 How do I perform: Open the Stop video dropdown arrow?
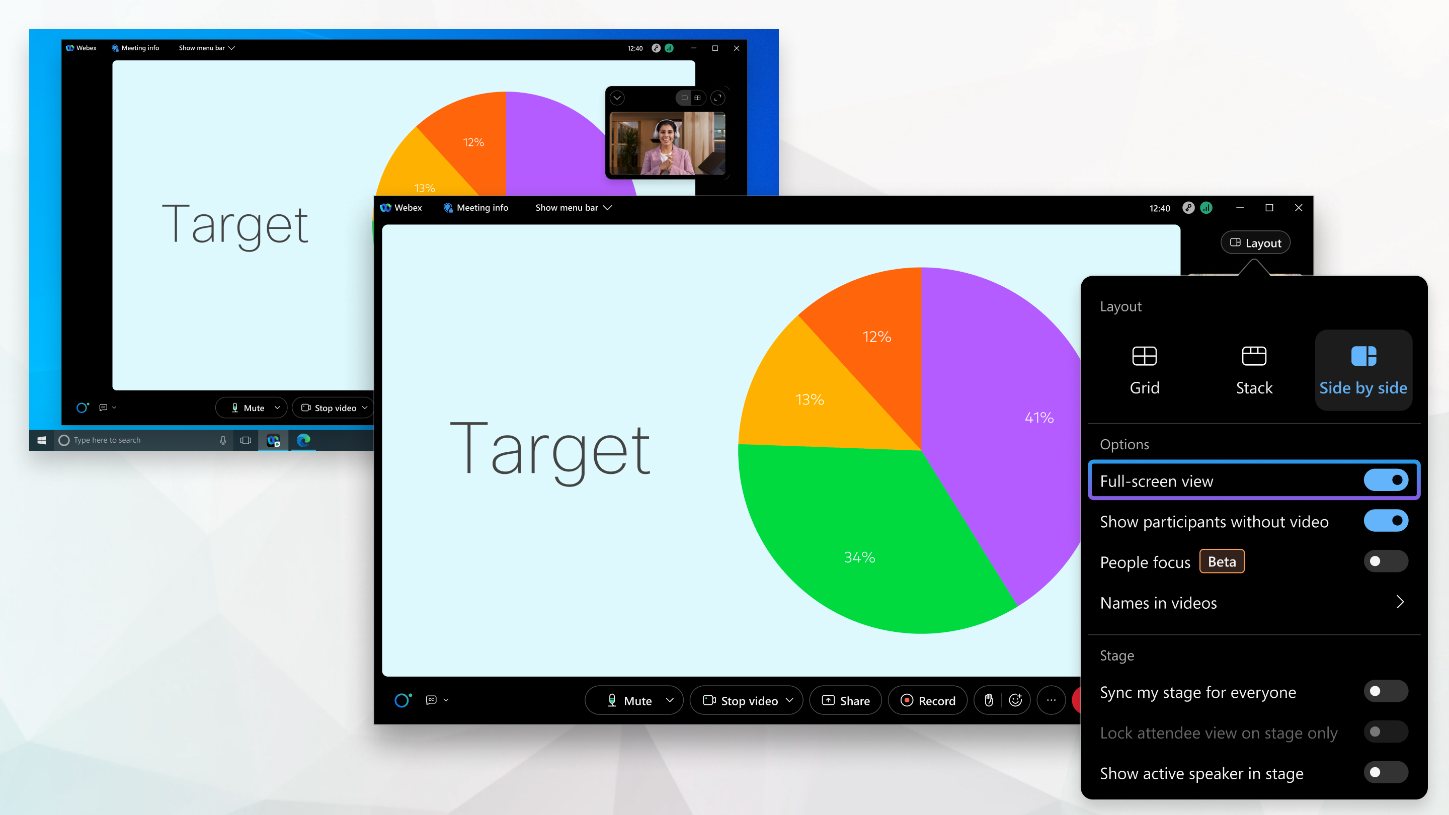point(788,701)
